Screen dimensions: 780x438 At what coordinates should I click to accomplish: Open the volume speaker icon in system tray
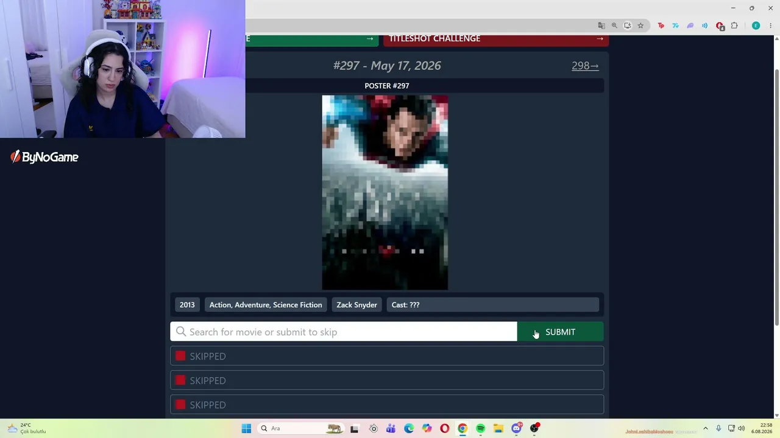[x=742, y=428]
